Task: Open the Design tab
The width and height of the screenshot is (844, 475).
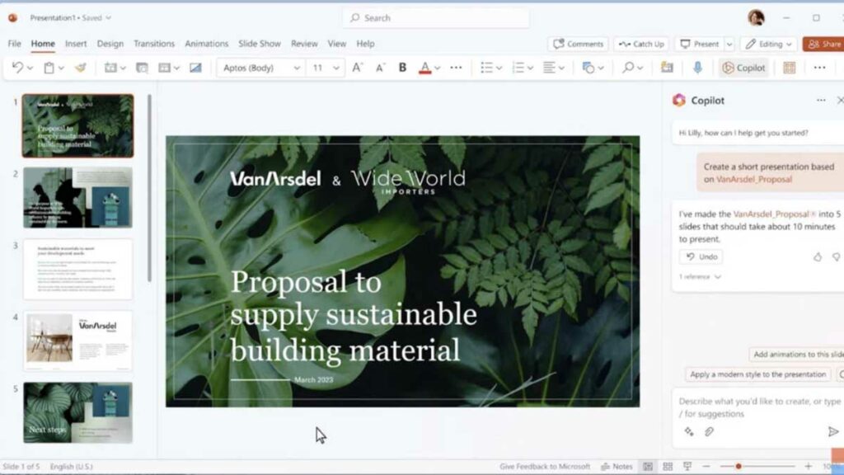Action: 110,44
